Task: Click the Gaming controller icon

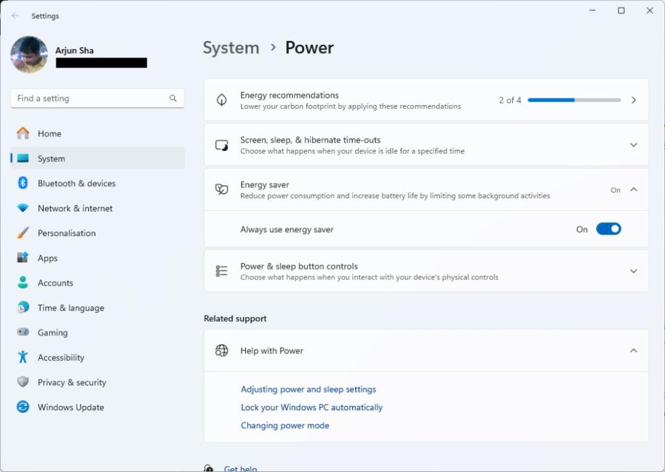Action: (x=23, y=332)
